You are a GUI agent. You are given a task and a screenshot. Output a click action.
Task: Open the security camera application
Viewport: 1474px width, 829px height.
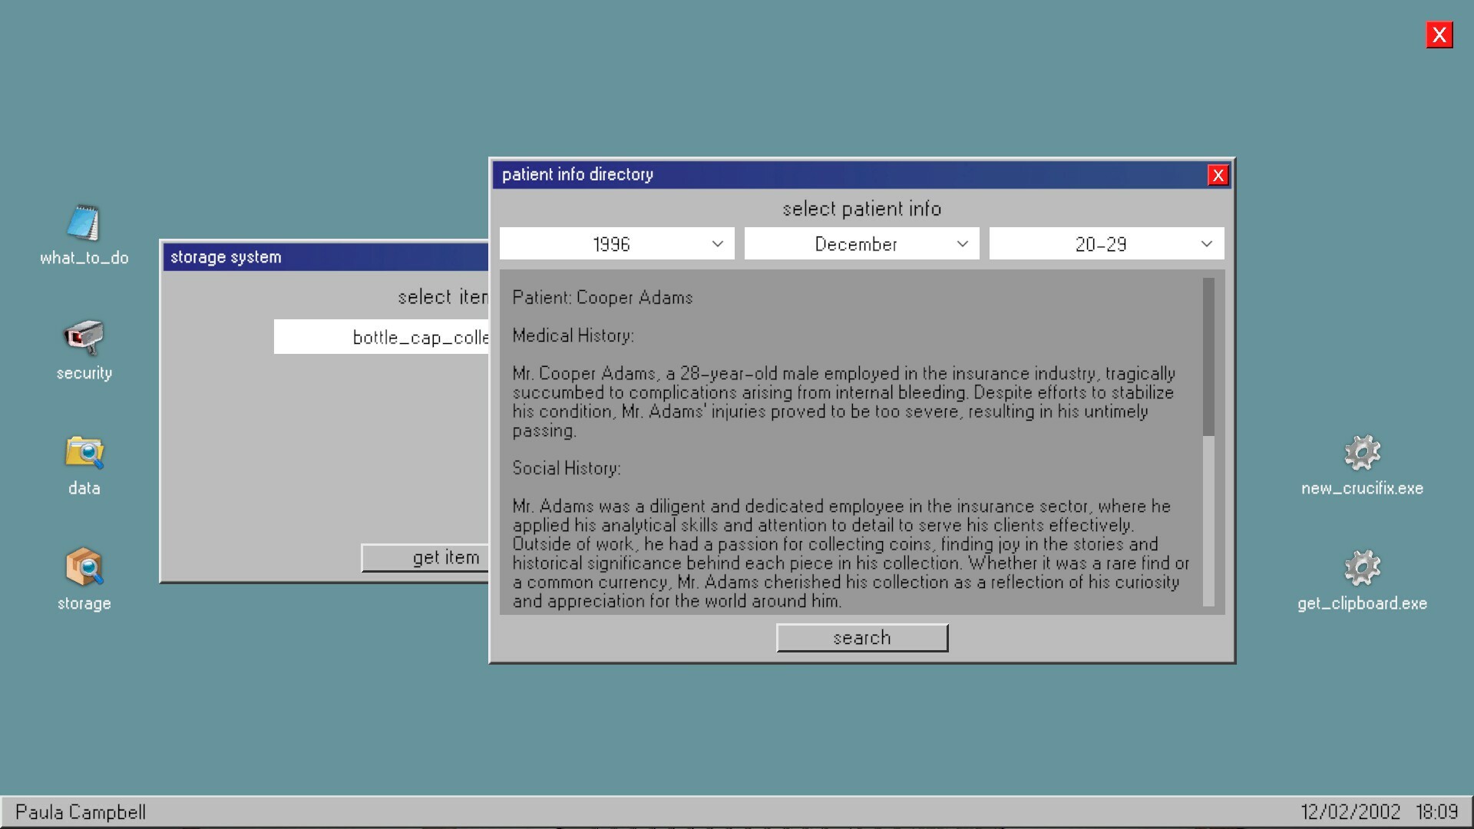(84, 342)
